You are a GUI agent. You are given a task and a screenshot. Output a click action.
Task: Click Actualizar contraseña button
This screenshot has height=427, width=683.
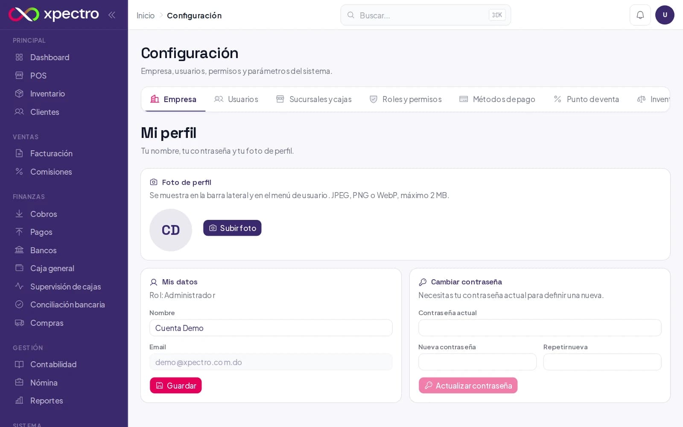click(x=468, y=386)
